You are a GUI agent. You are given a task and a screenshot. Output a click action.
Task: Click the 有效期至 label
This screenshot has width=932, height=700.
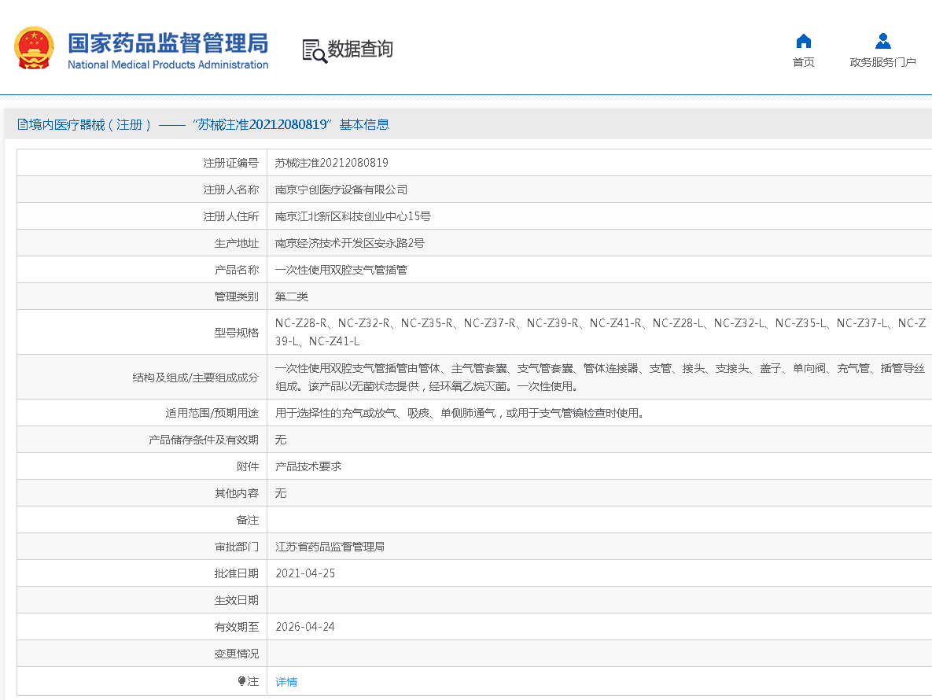[x=237, y=627]
